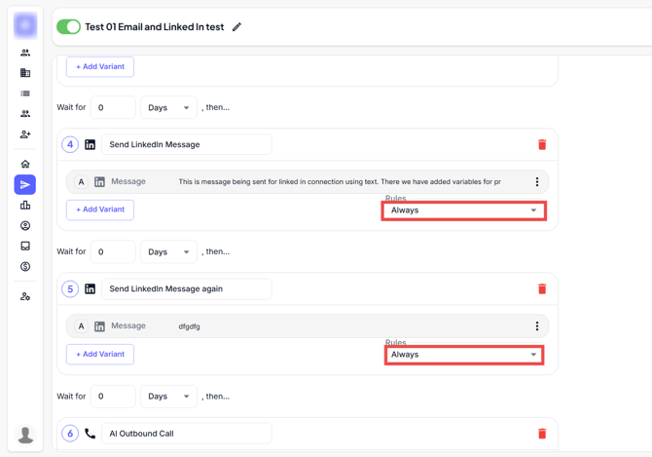
Task: Expand Rules dropdown for step 5
Action: coord(463,355)
